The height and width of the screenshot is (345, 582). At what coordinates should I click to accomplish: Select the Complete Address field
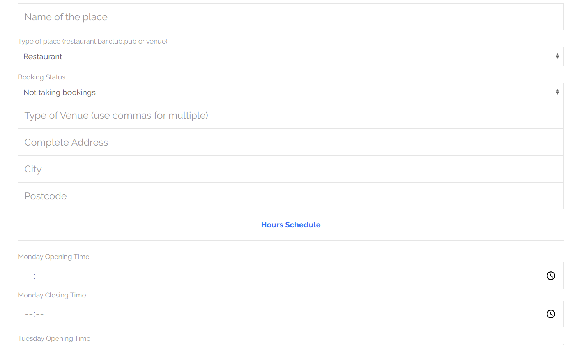click(x=290, y=143)
